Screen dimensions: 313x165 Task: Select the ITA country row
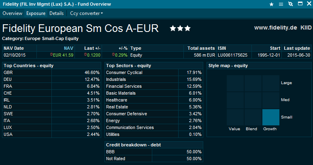52,121
